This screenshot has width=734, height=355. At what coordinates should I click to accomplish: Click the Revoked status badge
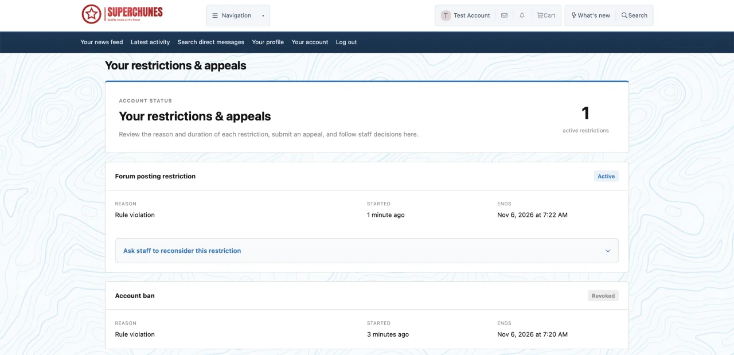pyautogui.click(x=603, y=296)
